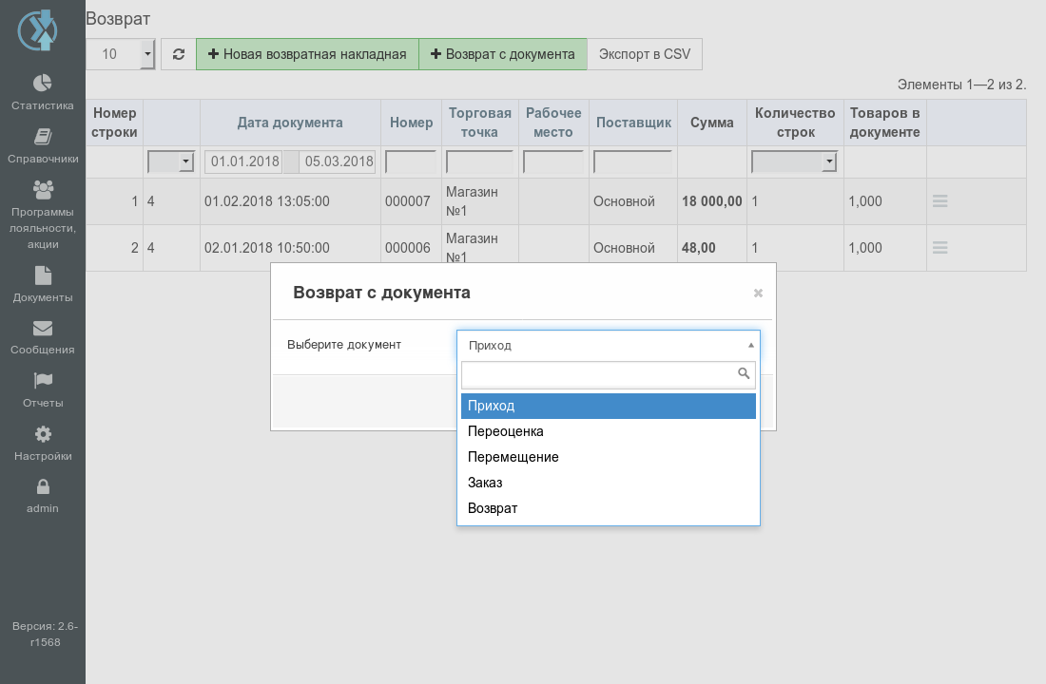The height and width of the screenshot is (684, 1046).
Task: Focus the Рабочее место filter field
Action: click(x=553, y=161)
